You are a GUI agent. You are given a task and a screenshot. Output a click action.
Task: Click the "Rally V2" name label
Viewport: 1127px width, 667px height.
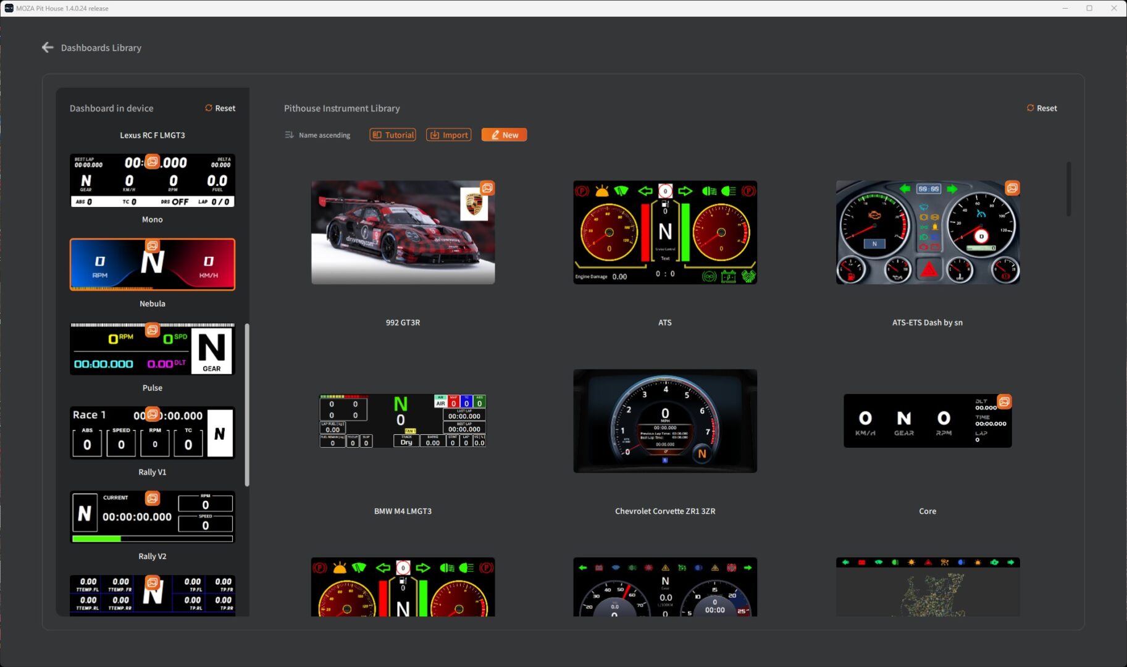coord(153,556)
